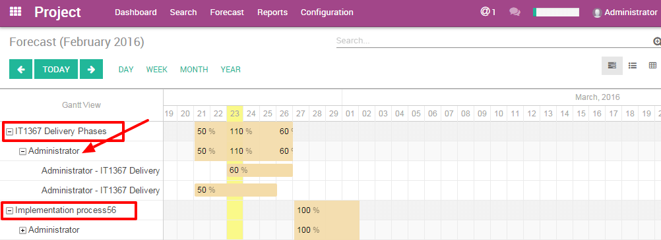Screen dimensions: 661x240
Task: Open the Forecast menu
Action: click(227, 12)
